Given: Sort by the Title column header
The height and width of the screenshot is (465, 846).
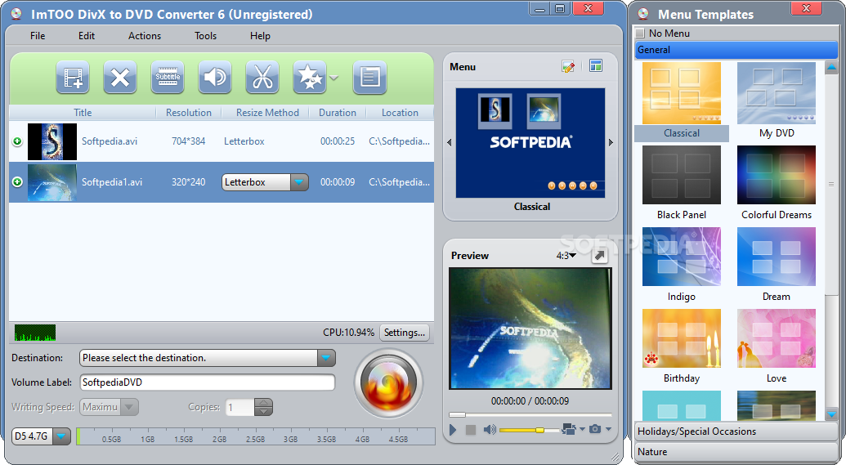Looking at the screenshot, I should pyautogui.click(x=83, y=113).
